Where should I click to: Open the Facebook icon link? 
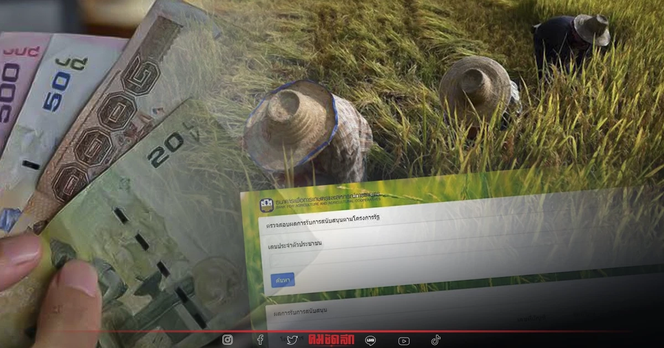point(260,340)
